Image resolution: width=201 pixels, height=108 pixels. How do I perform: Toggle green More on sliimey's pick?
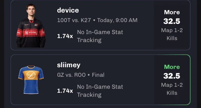point(172,67)
